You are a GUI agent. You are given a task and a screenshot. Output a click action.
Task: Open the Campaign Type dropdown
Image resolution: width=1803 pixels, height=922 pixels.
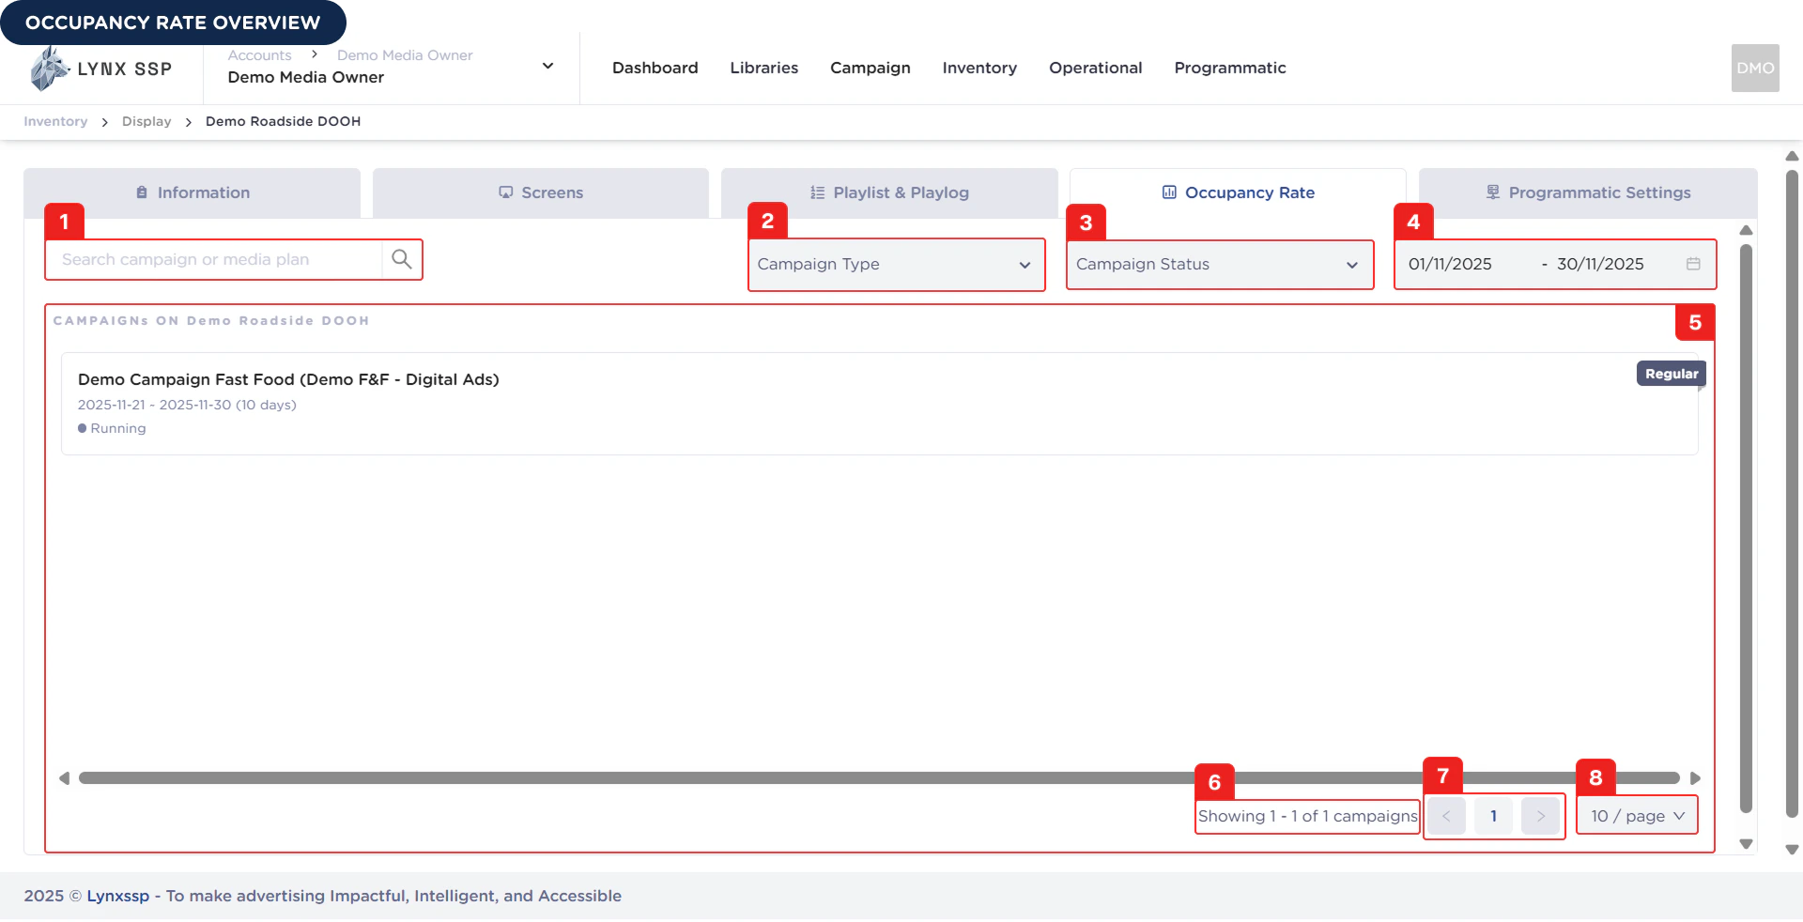coord(896,265)
